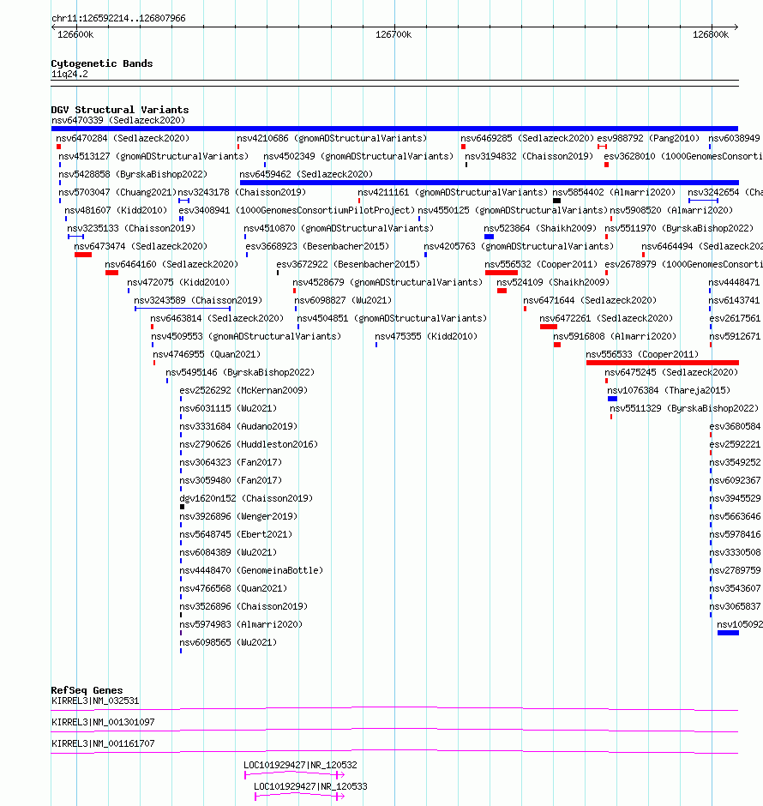Viewport: 763px width, 806px height.
Task: Click nsv4448470 (GenomeinaBottle) label
Action: coord(251,570)
